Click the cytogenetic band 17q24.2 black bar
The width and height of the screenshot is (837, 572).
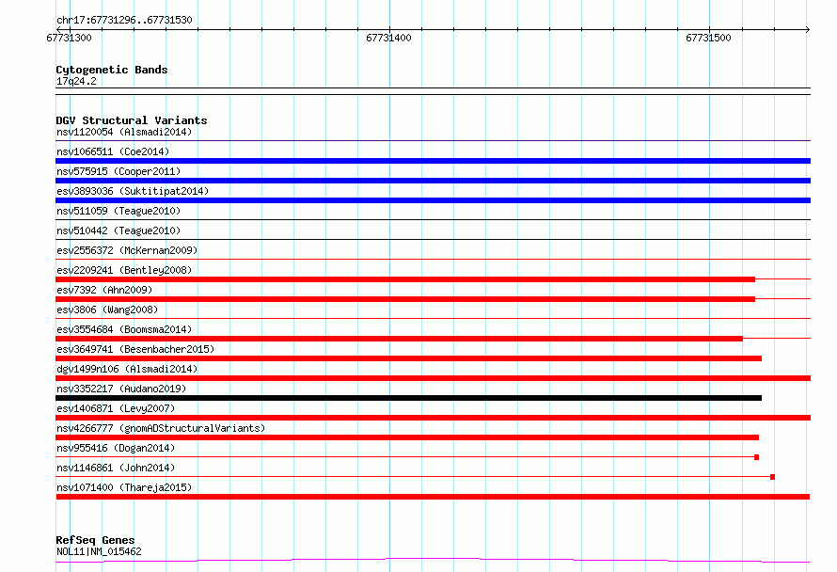[x=433, y=91]
